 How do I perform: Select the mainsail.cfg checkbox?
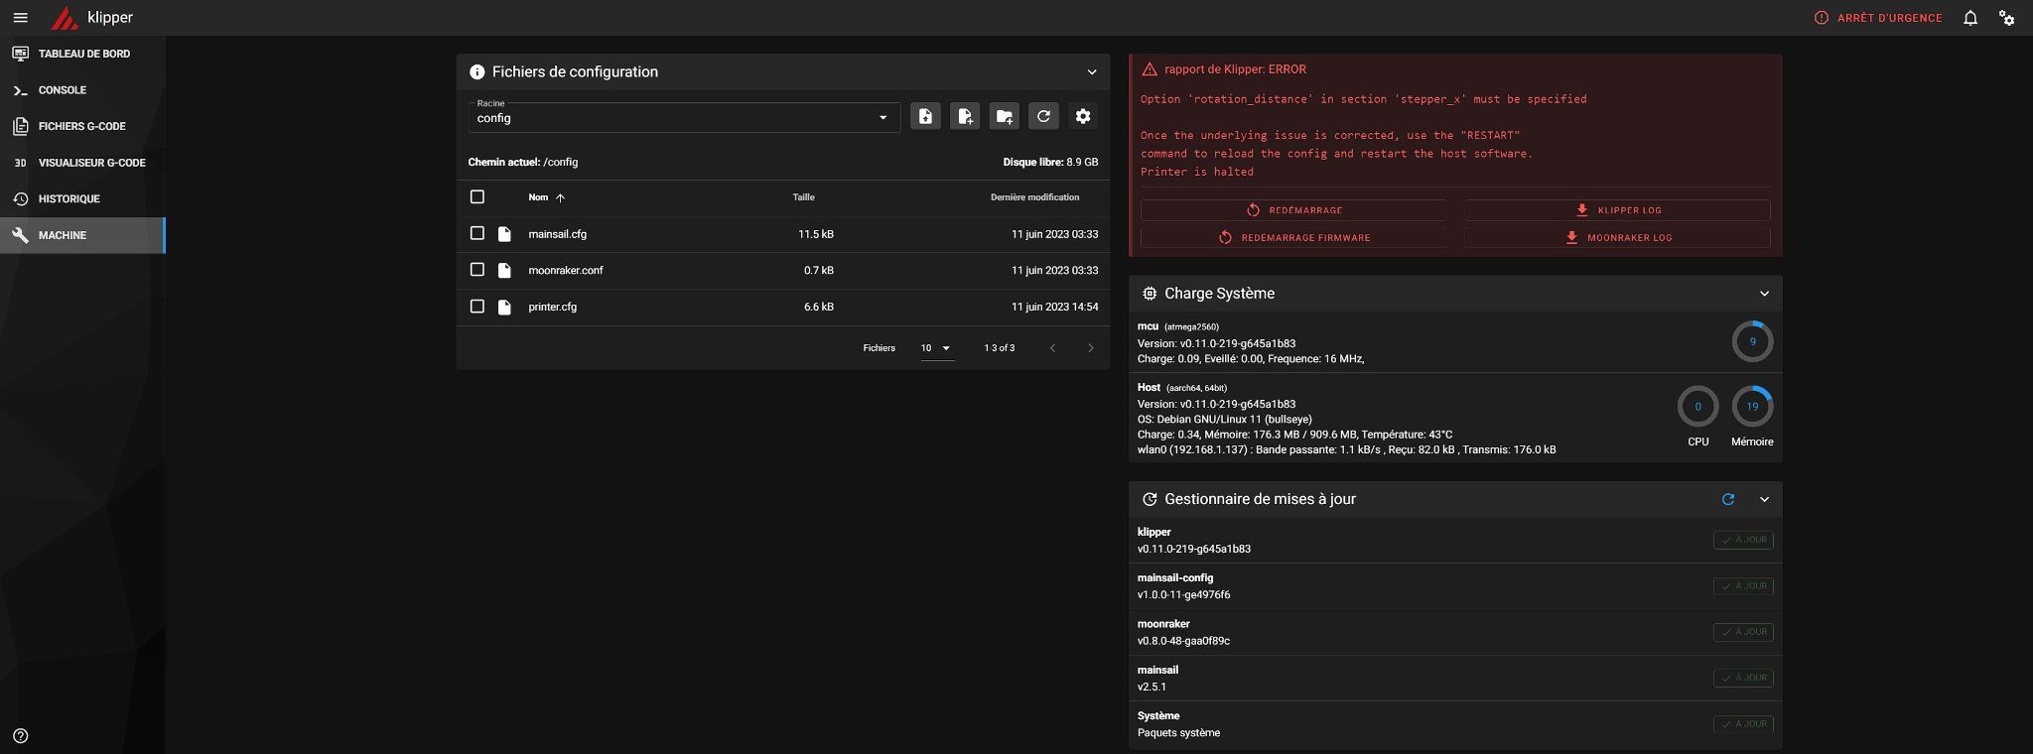[x=477, y=233]
